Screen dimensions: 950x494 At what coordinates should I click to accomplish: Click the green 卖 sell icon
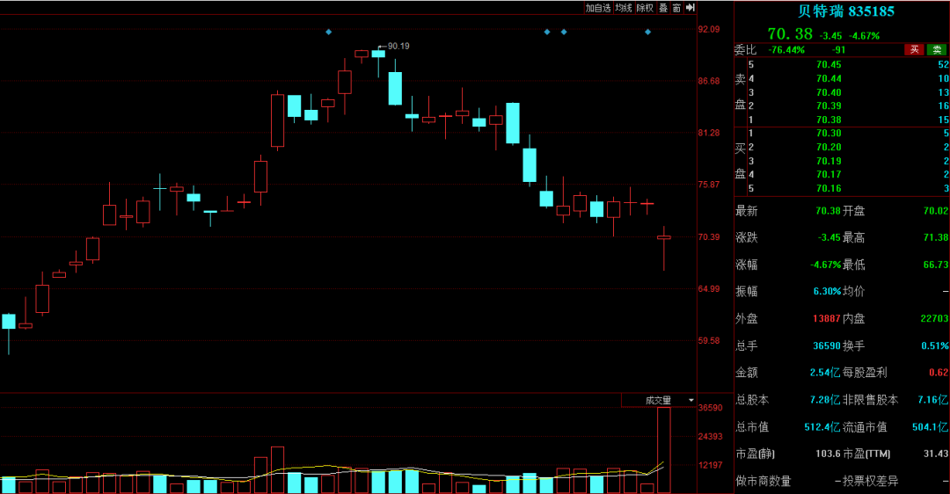938,50
